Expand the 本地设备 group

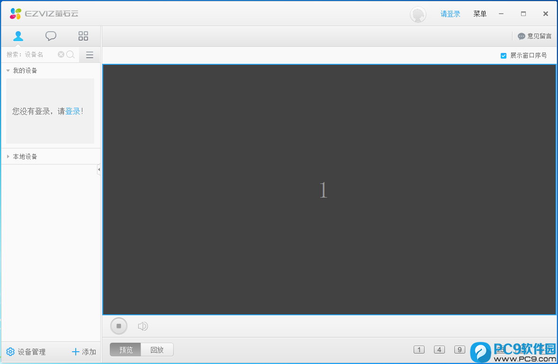[x=8, y=156]
